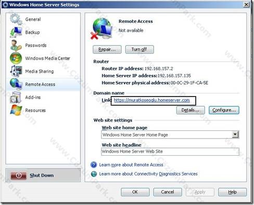Click into the Web site headline field
This screenshot has height=205, width=254.
[x=170, y=152]
